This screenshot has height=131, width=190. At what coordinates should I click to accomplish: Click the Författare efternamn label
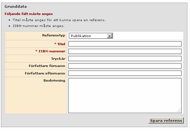click(45, 73)
